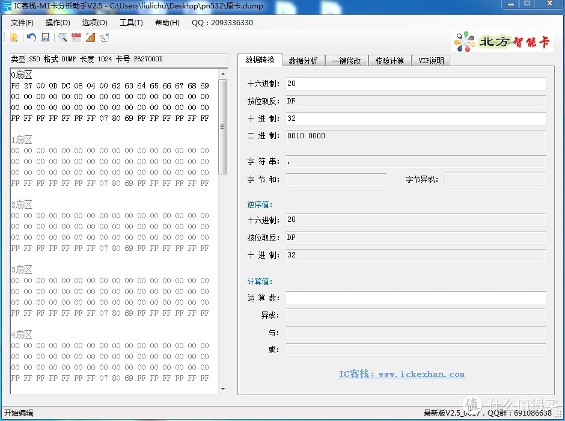565x421 pixels.
Task: Switch to the 数据分析 tab
Action: pyautogui.click(x=303, y=61)
